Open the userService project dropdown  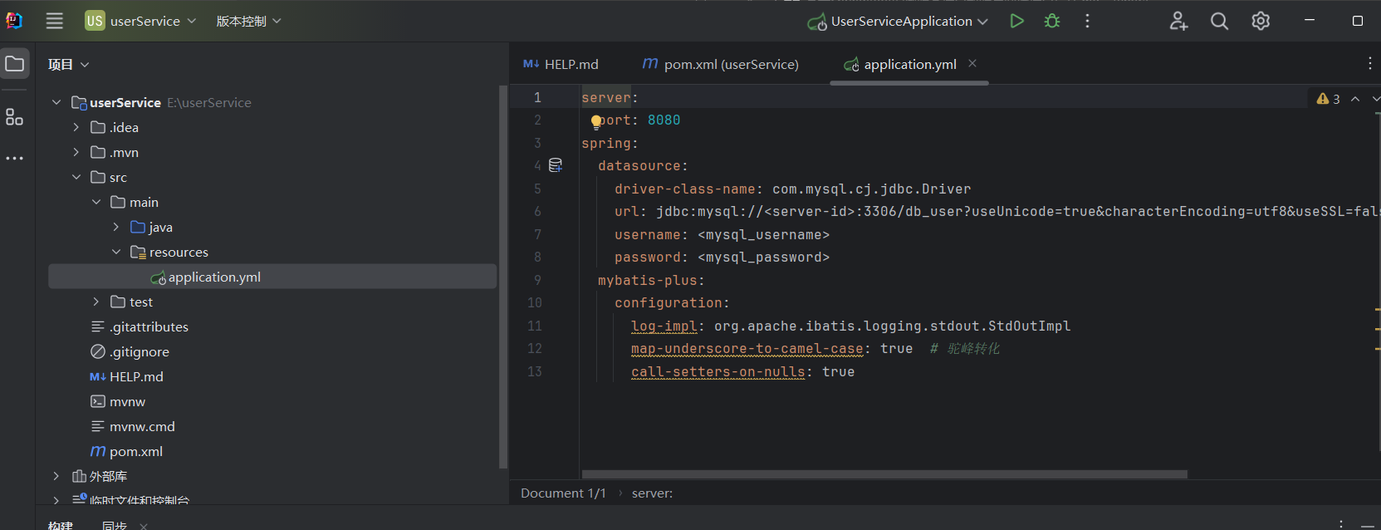tap(140, 21)
